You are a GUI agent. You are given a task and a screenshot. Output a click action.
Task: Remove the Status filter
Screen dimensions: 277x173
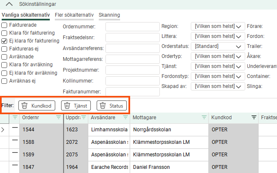112,106
